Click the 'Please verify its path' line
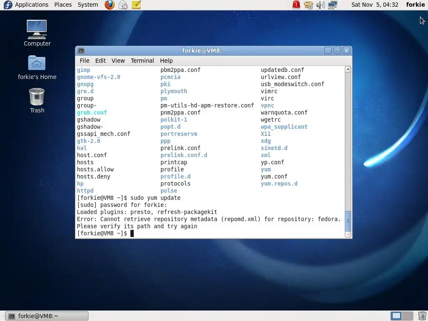This screenshot has width=428, height=321. (x=137, y=226)
